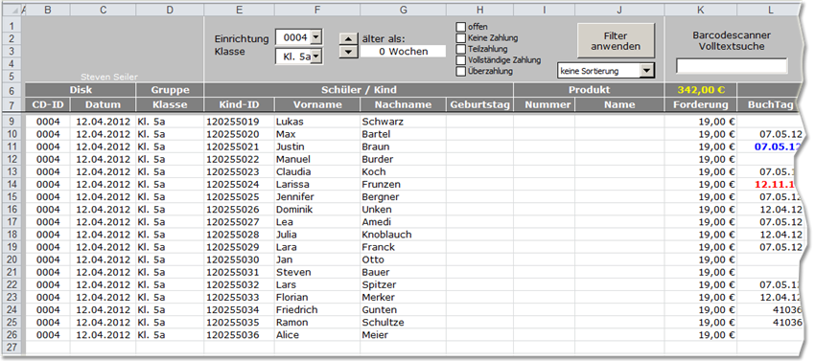Click the Barcodescanner Volltextsuche input field
This screenshot has height=361, width=815.
pos(732,66)
